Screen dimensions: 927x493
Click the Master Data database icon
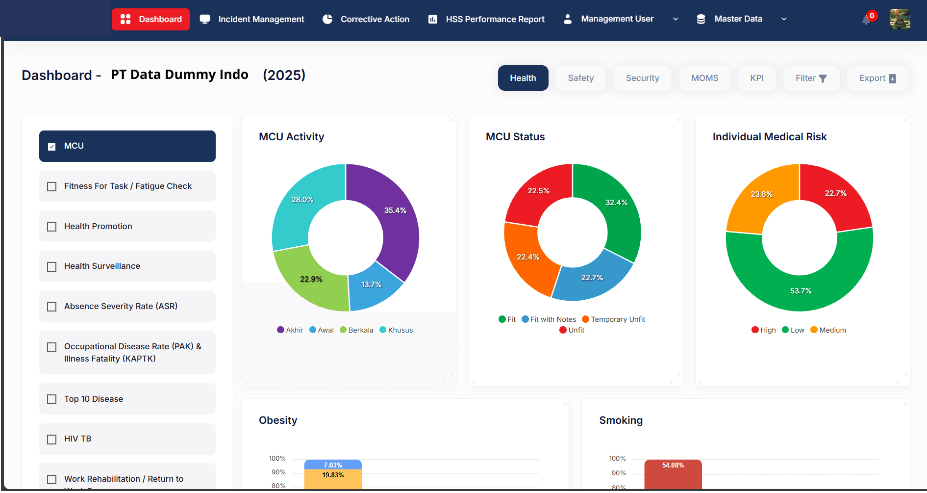tap(701, 19)
